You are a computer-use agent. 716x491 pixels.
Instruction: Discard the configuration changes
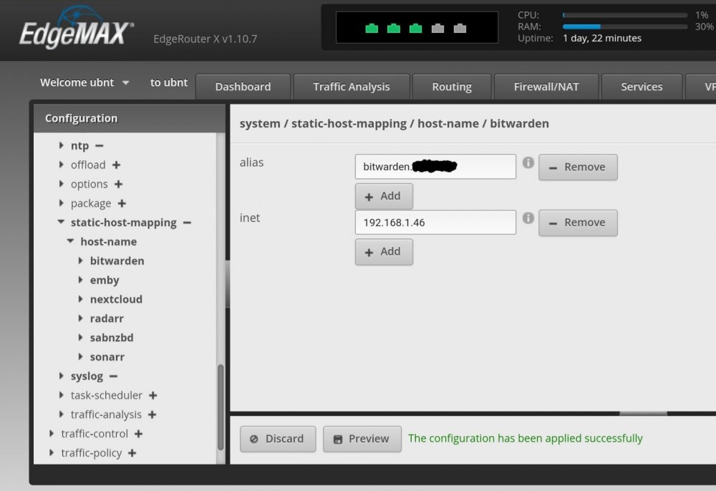click(278, 439)
